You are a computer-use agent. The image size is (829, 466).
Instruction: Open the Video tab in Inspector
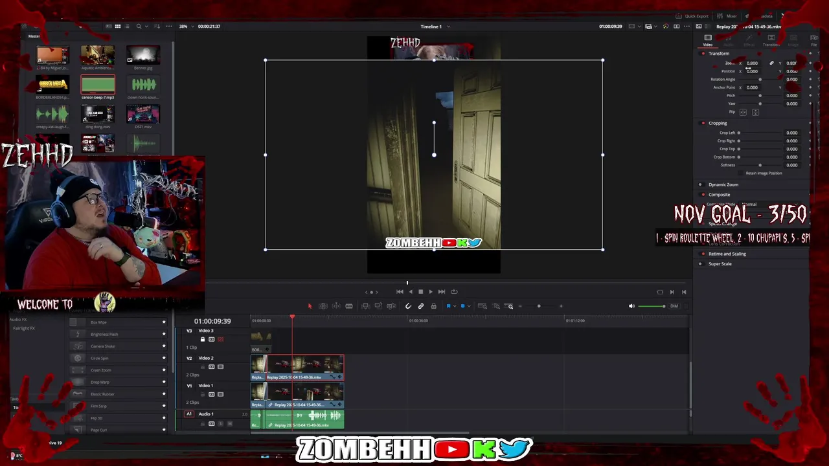pyautogui.click(x=708, y=40)
